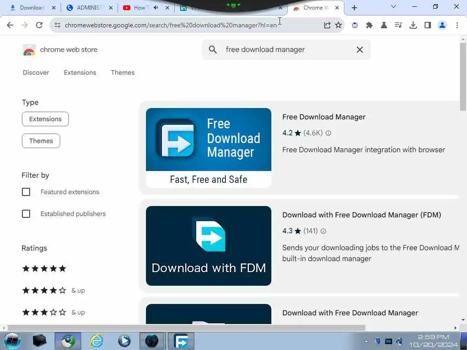The height and width of the screenshot is (350, 467).
Task: Click the search magnifier in store search box
Action: (213, 49)
